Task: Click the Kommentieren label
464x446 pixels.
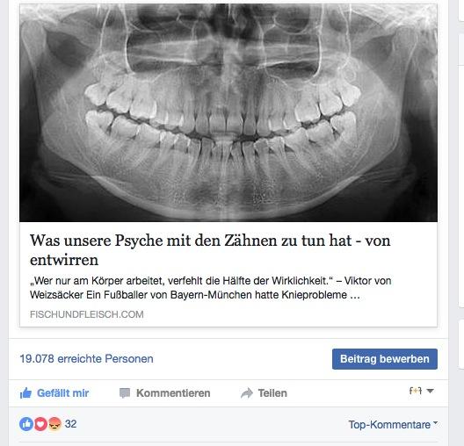Action: click(x=173, y=393)
